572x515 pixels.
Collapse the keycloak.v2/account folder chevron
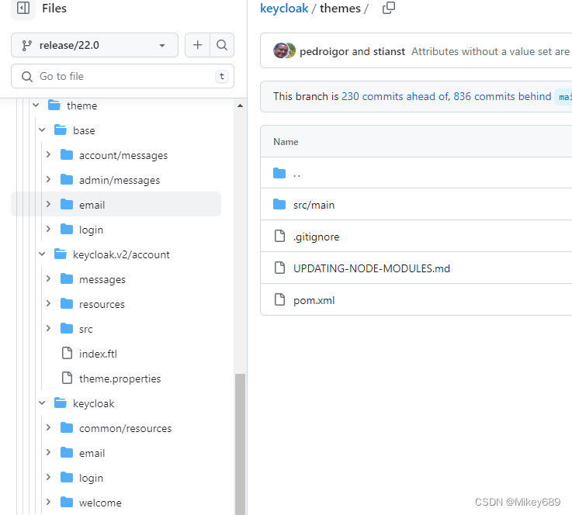(42, 254)
